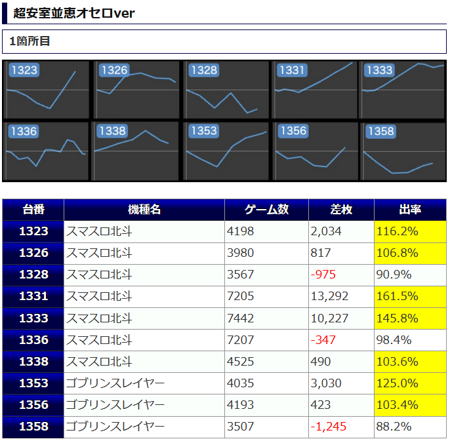Open the slump graph thumbnail labeled 1333
Image resolution: width=450 pixels, height=441 pixels.
[402, 90]
